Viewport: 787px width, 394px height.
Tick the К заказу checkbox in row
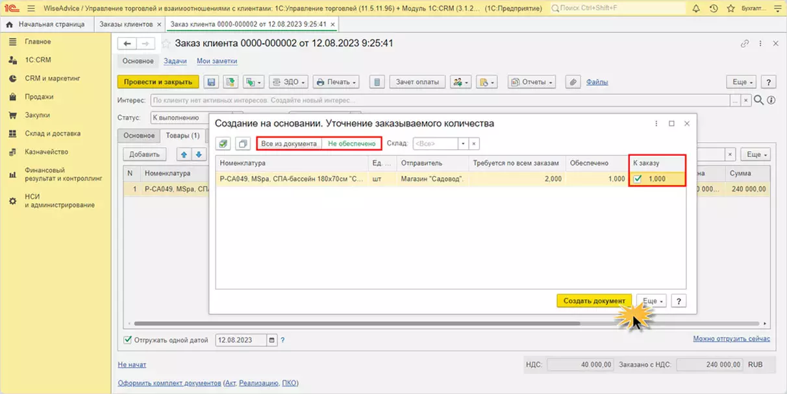click(x=638, y=179)
